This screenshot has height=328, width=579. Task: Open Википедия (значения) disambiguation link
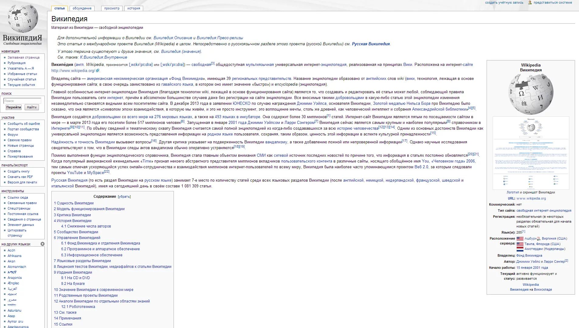pyautogui.click(x=181, y=52)
